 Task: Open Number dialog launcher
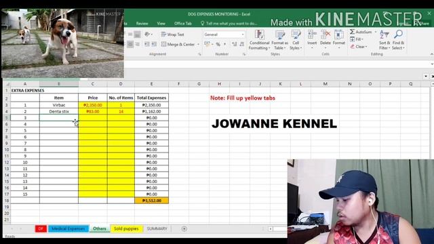[x=244, y=54]
